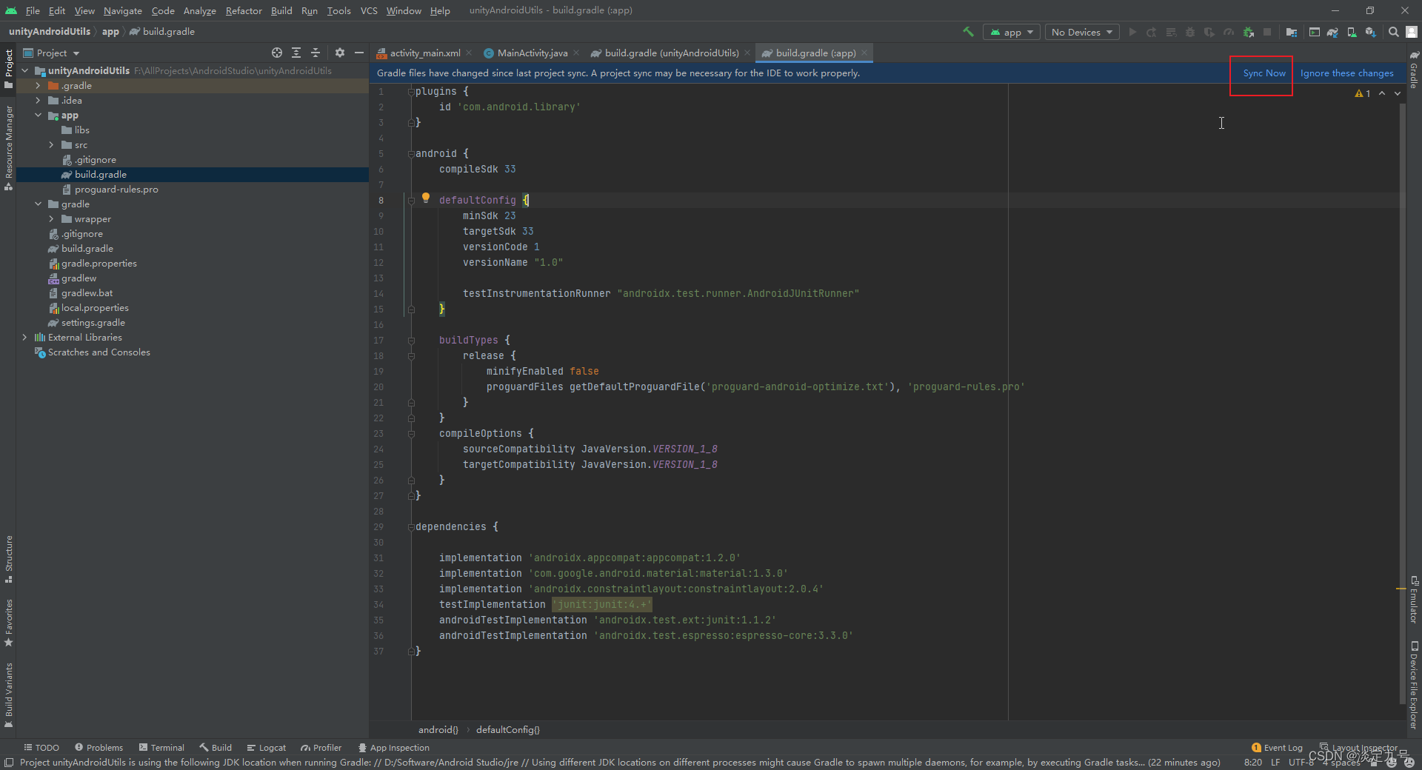Expand the .gradle folder
The height and width of the screenshot is (770, 1422).
(38, 86)
